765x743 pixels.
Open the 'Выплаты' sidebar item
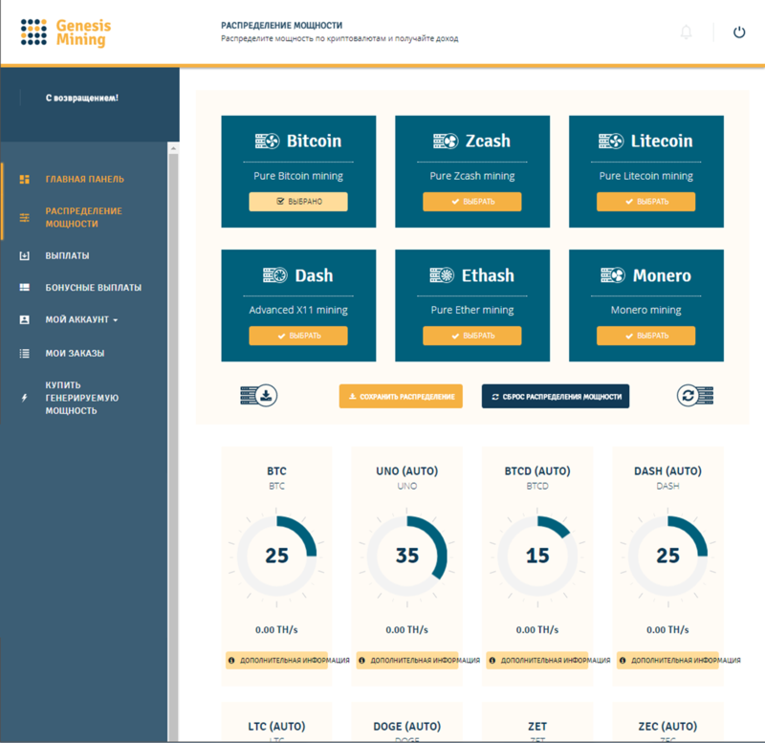(67, 255)
